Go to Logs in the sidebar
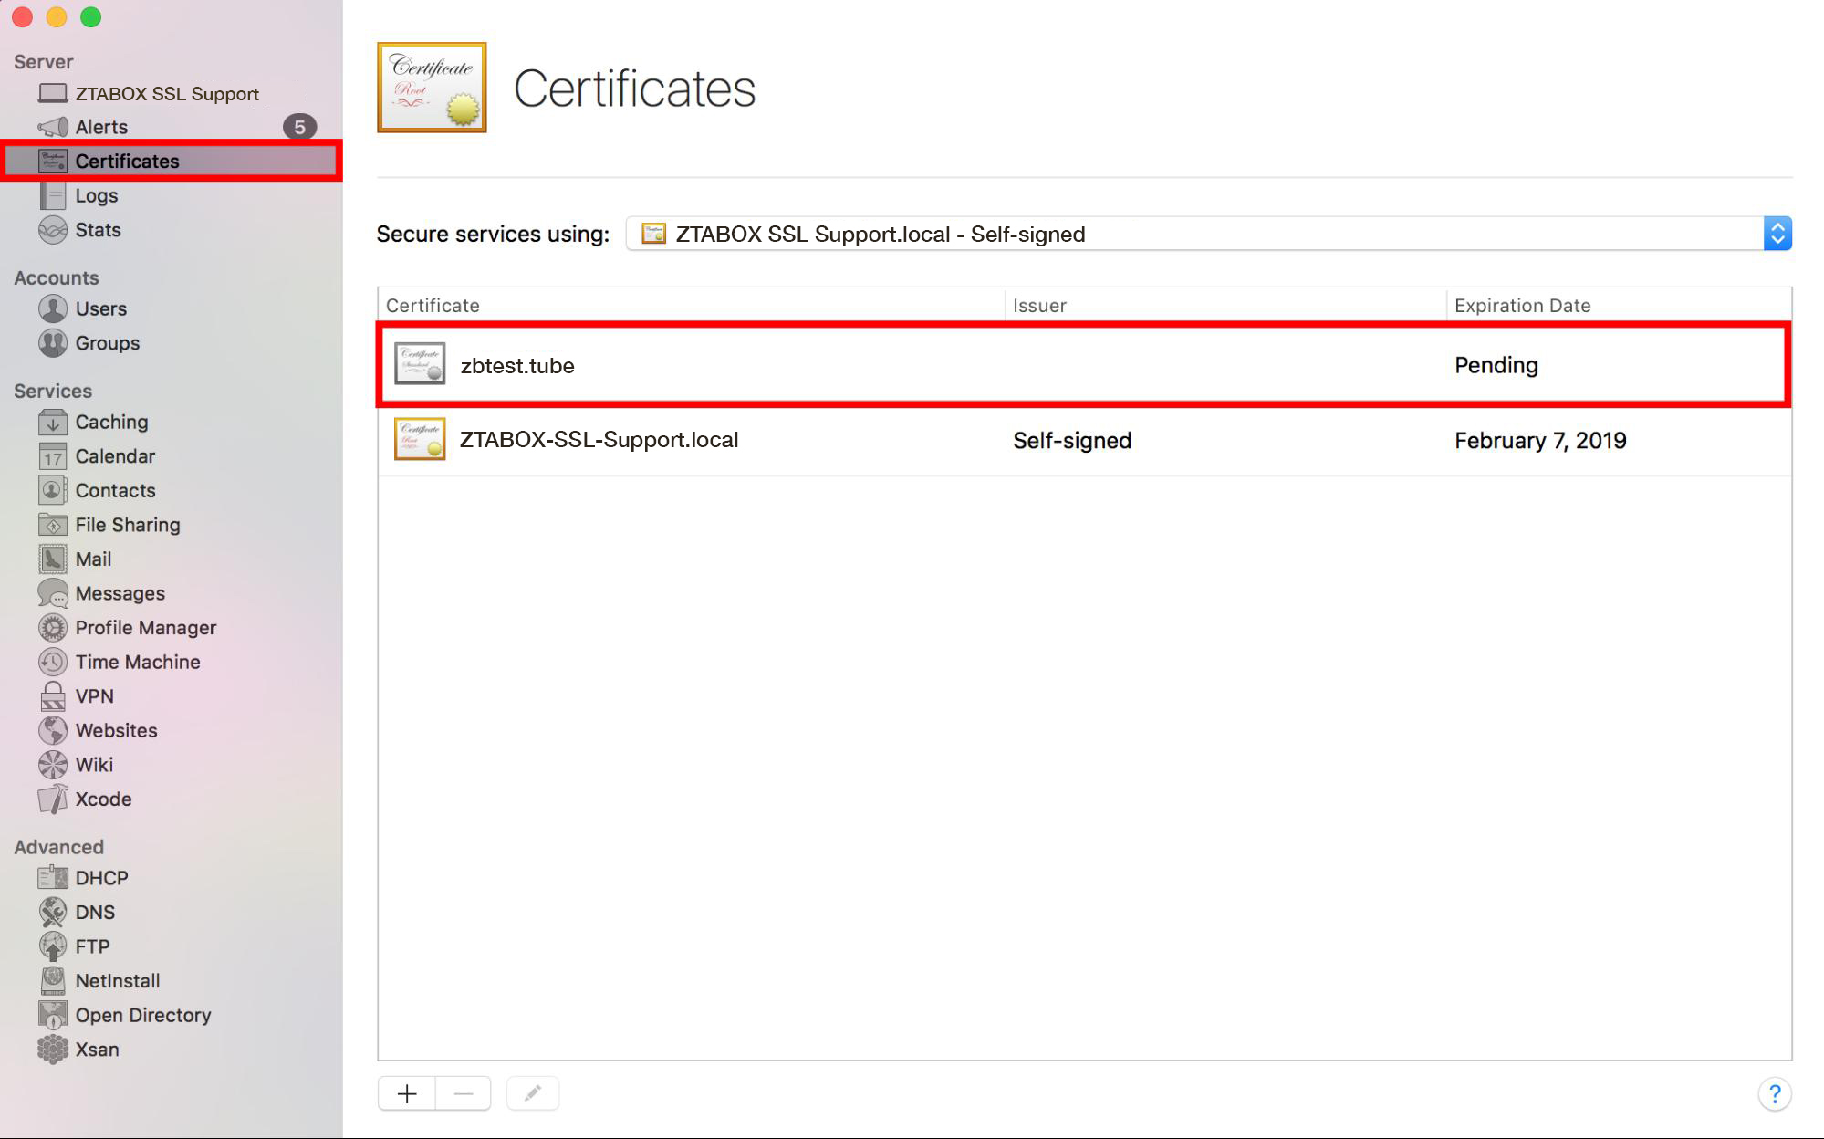 tap(97, 195)
